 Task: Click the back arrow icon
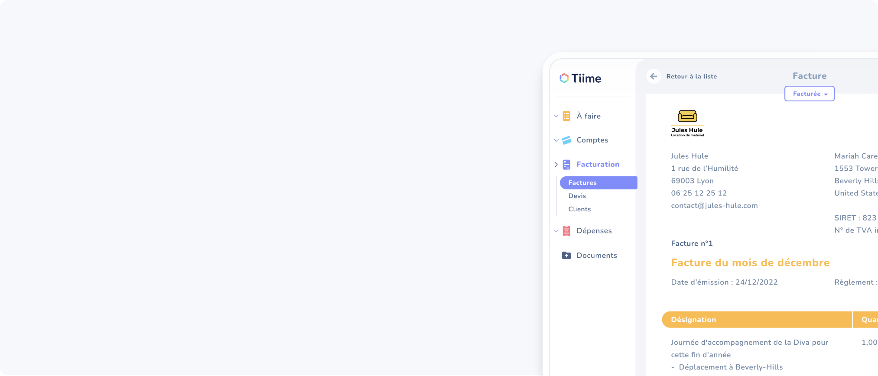[654, 76]
